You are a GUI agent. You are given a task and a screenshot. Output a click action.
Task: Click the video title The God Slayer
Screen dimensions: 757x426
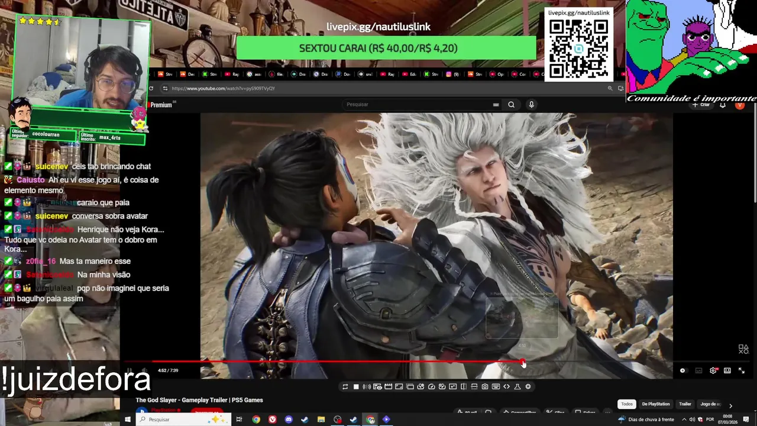tap(199, 400)
